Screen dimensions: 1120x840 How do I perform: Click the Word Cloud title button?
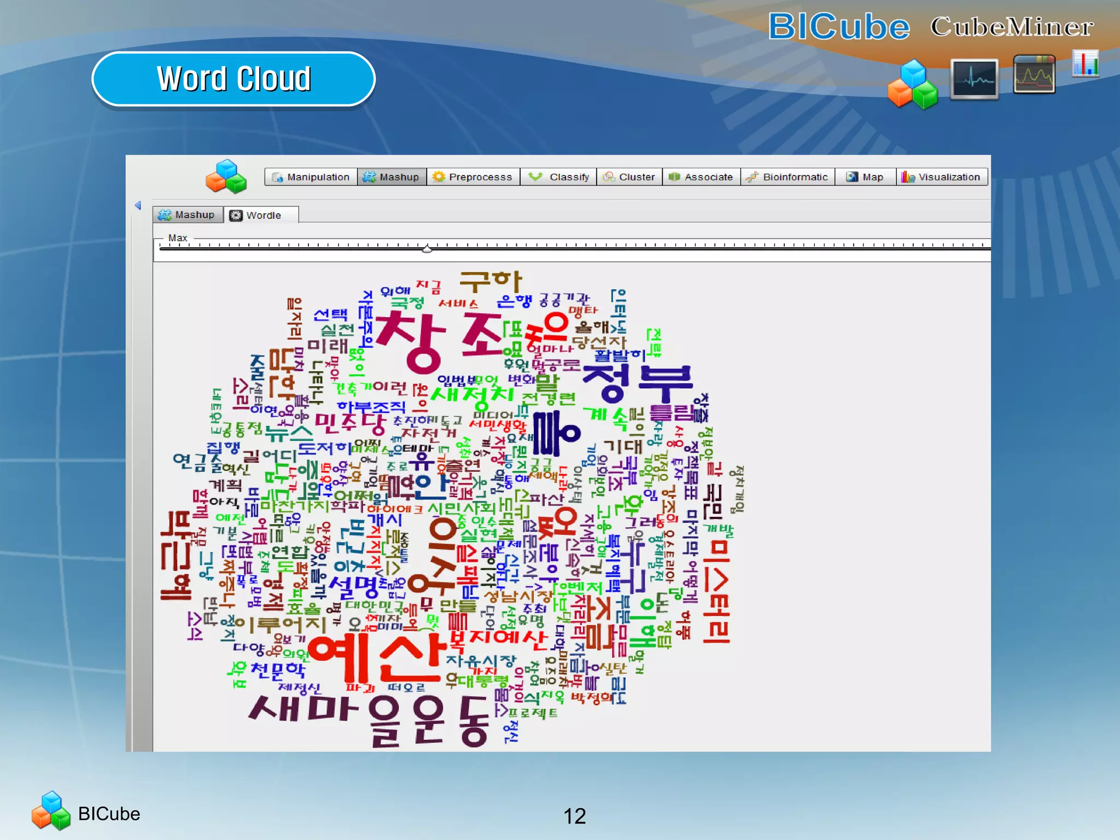point(234,79)
